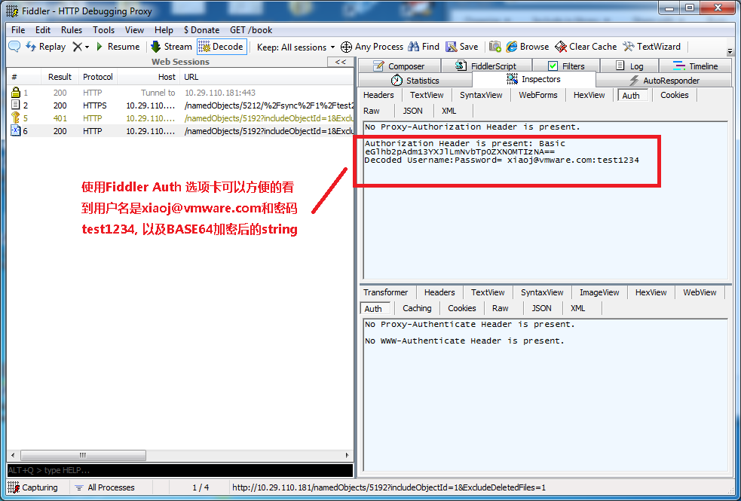
Task: Switch to the Log tab
Action: click(x=629, y=66)
